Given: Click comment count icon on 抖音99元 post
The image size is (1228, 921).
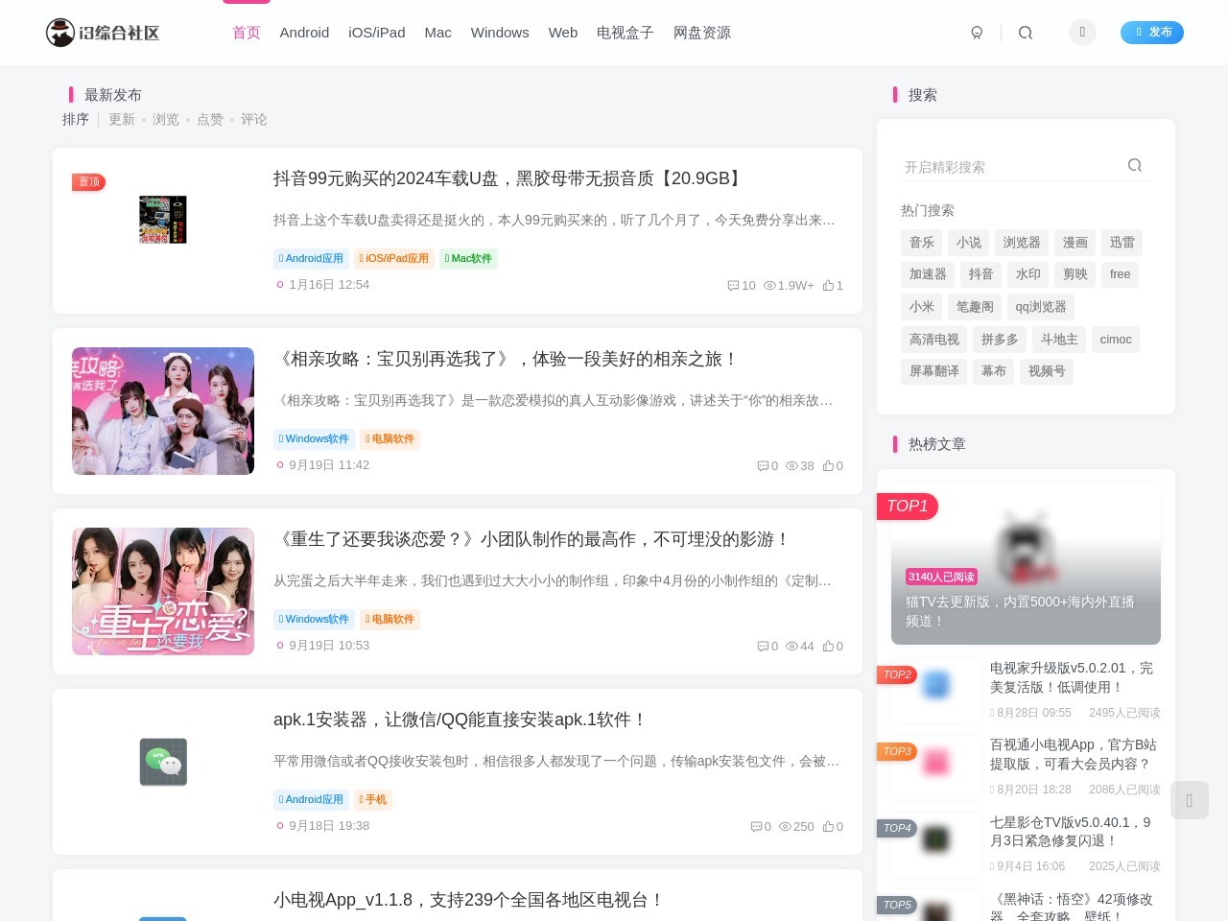Looking at the screenshot, I should click(734, 286).
